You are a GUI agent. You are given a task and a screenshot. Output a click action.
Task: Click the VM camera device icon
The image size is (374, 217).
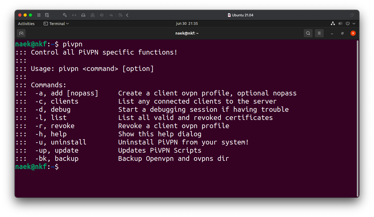93,15
